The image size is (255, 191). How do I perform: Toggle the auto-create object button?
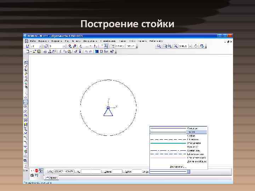[41, 170]
